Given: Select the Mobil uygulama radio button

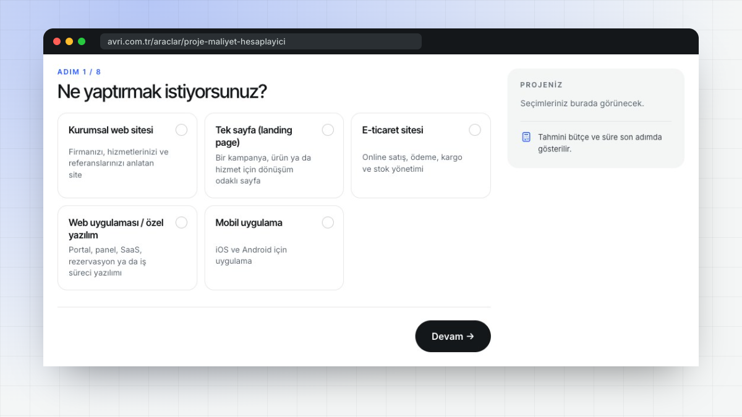Looking at the screenshot, I should coord(328,222).
